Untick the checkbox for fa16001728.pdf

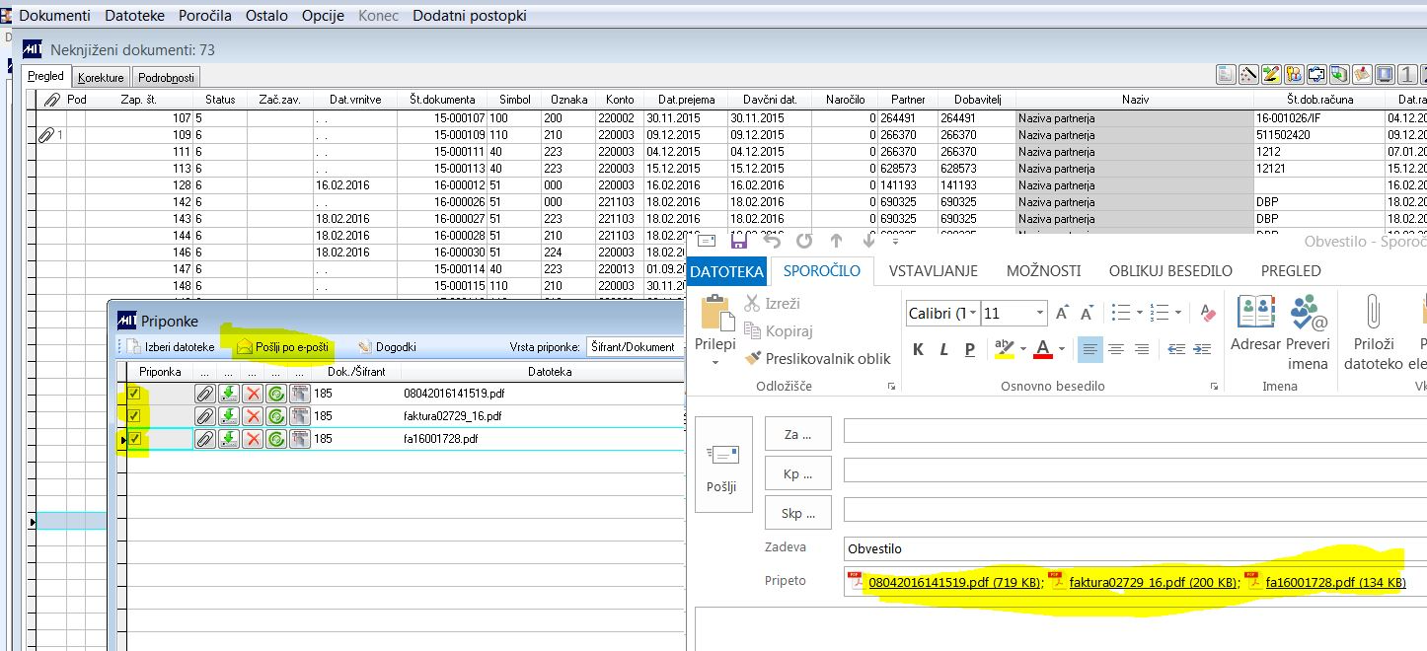[x=134, y=439]
